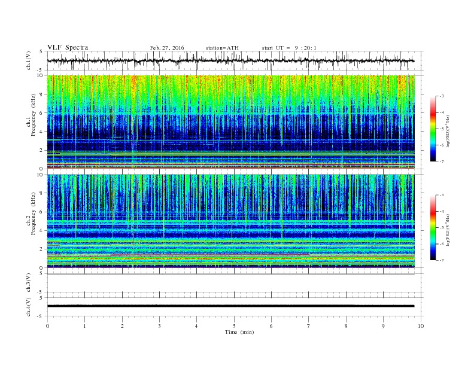
Task: Click the "ch.1(V)" waveform axis label
Action: [x=29, y=60]
